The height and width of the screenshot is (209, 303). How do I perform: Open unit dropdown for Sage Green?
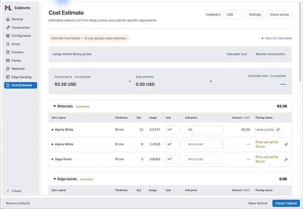(x=173, y=159)
